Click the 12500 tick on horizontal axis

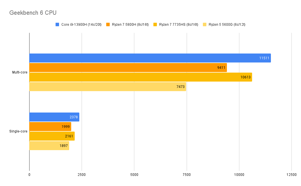pyautogui.click(x=291, y=175)
